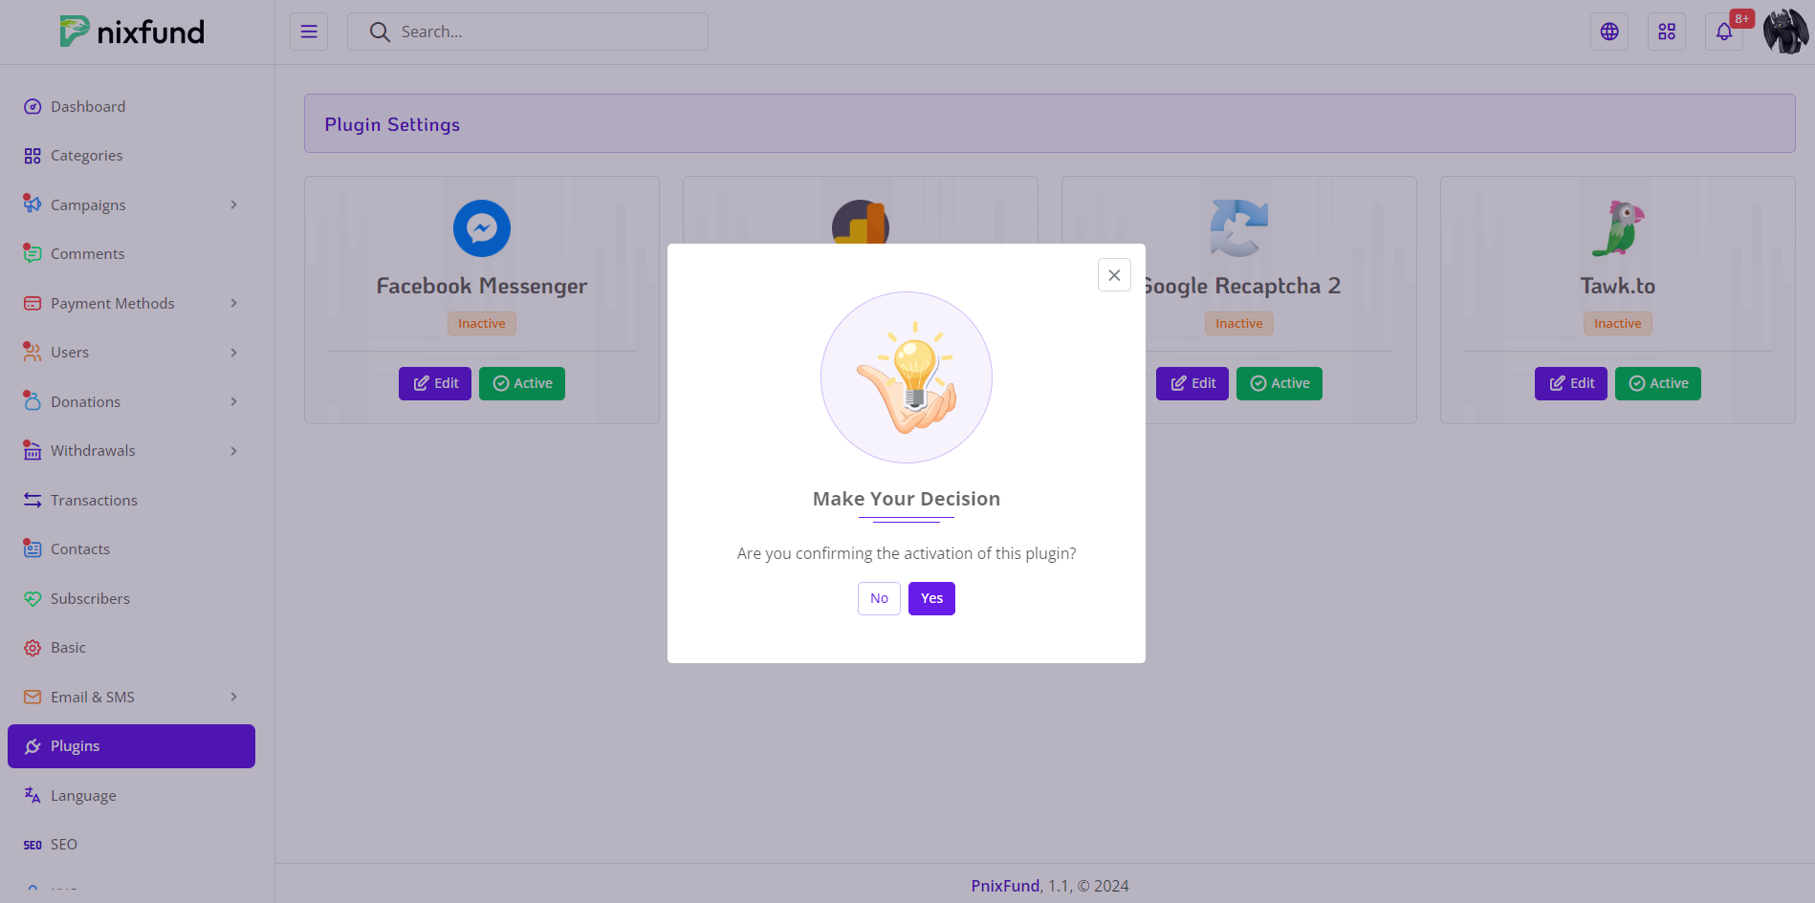This screenshot has width=1815, height=903.
Task: Open the language globe icon
Action: (x=1609, y=32)
